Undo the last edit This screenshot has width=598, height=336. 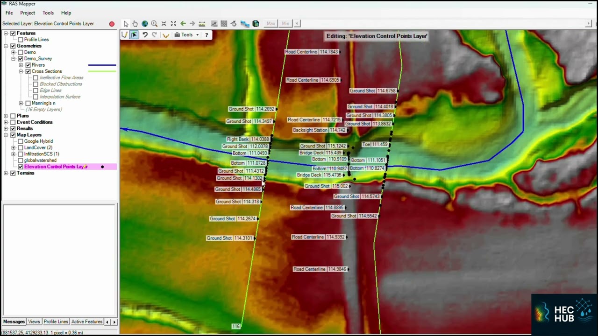(x=145, y=35)
